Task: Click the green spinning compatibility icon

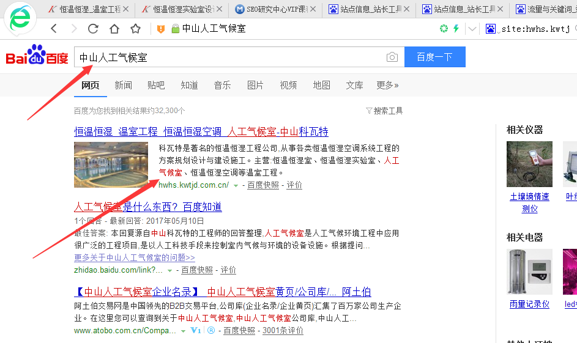Action: click(444, 29)
